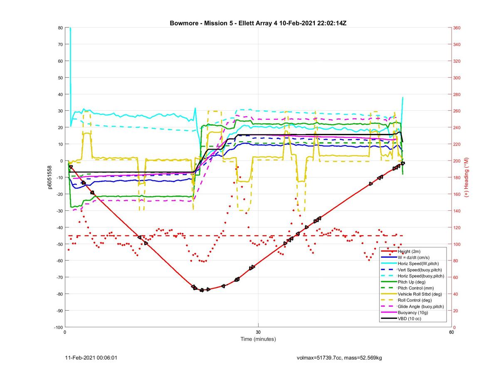Click the left-axis tick label "-90"
The image size is (499, 368).
59,311
